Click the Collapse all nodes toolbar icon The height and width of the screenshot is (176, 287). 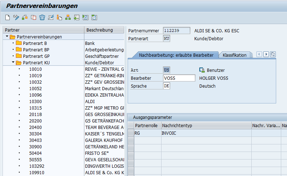(x=94, y=17)
